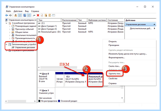Select the (C:) 183,37 ГБ partition block

pyautogui.click(x=75, y=80)
